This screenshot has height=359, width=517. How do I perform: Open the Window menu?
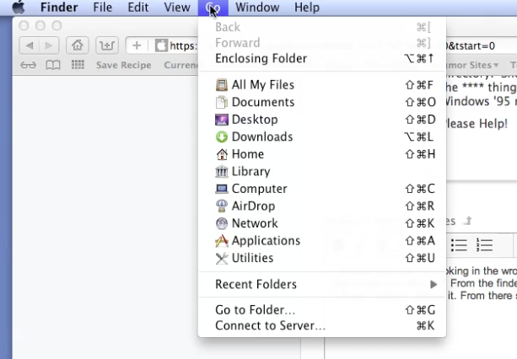[257, 8]
